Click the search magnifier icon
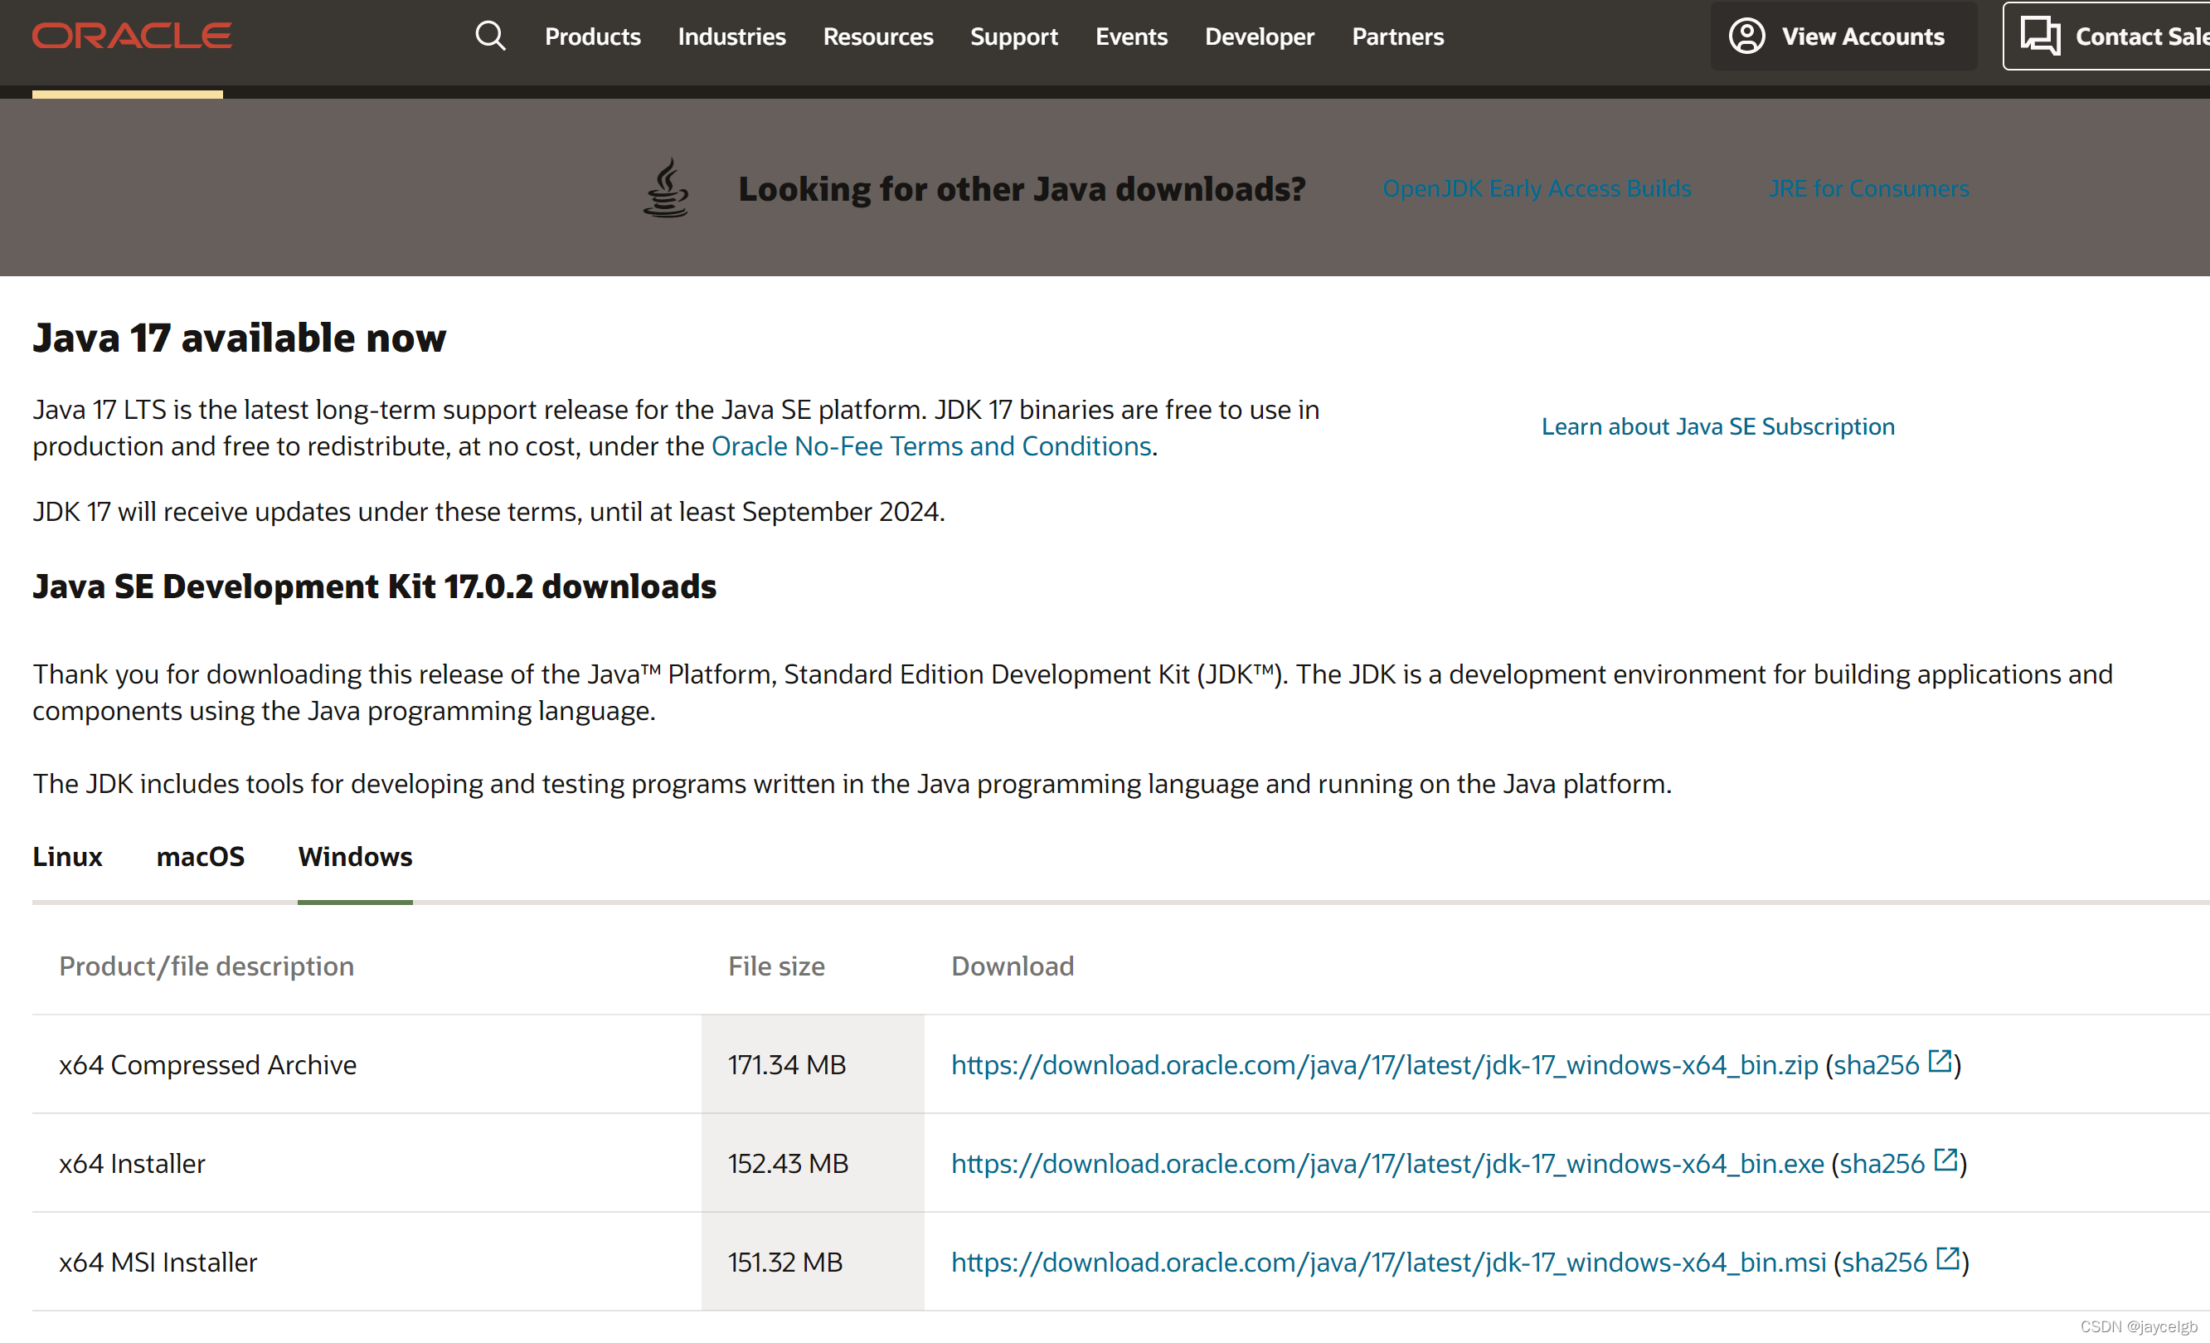 click(x=490, y=36)
